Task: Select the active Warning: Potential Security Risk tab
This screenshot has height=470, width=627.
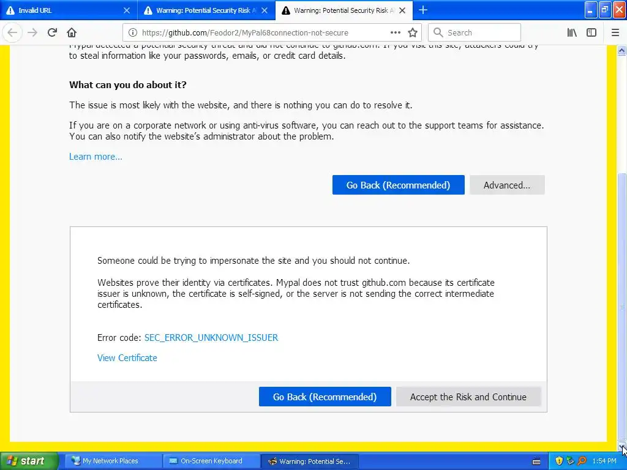Action: [344, 10]
